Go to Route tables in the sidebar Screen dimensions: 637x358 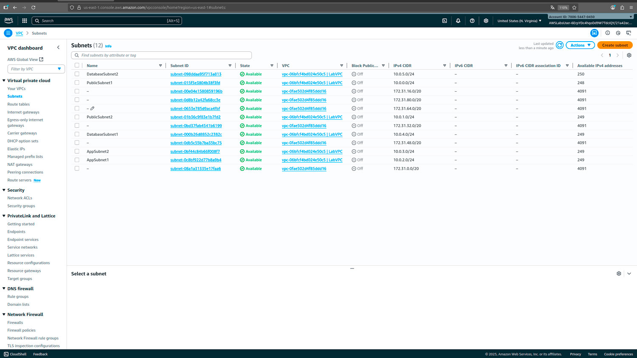(x=18, y=104)
